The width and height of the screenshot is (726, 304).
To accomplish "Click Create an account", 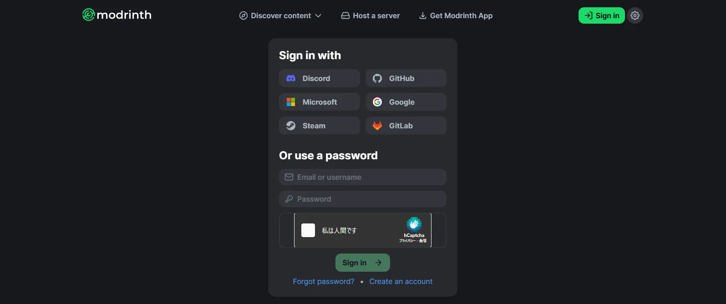I will tap(401, 281).
